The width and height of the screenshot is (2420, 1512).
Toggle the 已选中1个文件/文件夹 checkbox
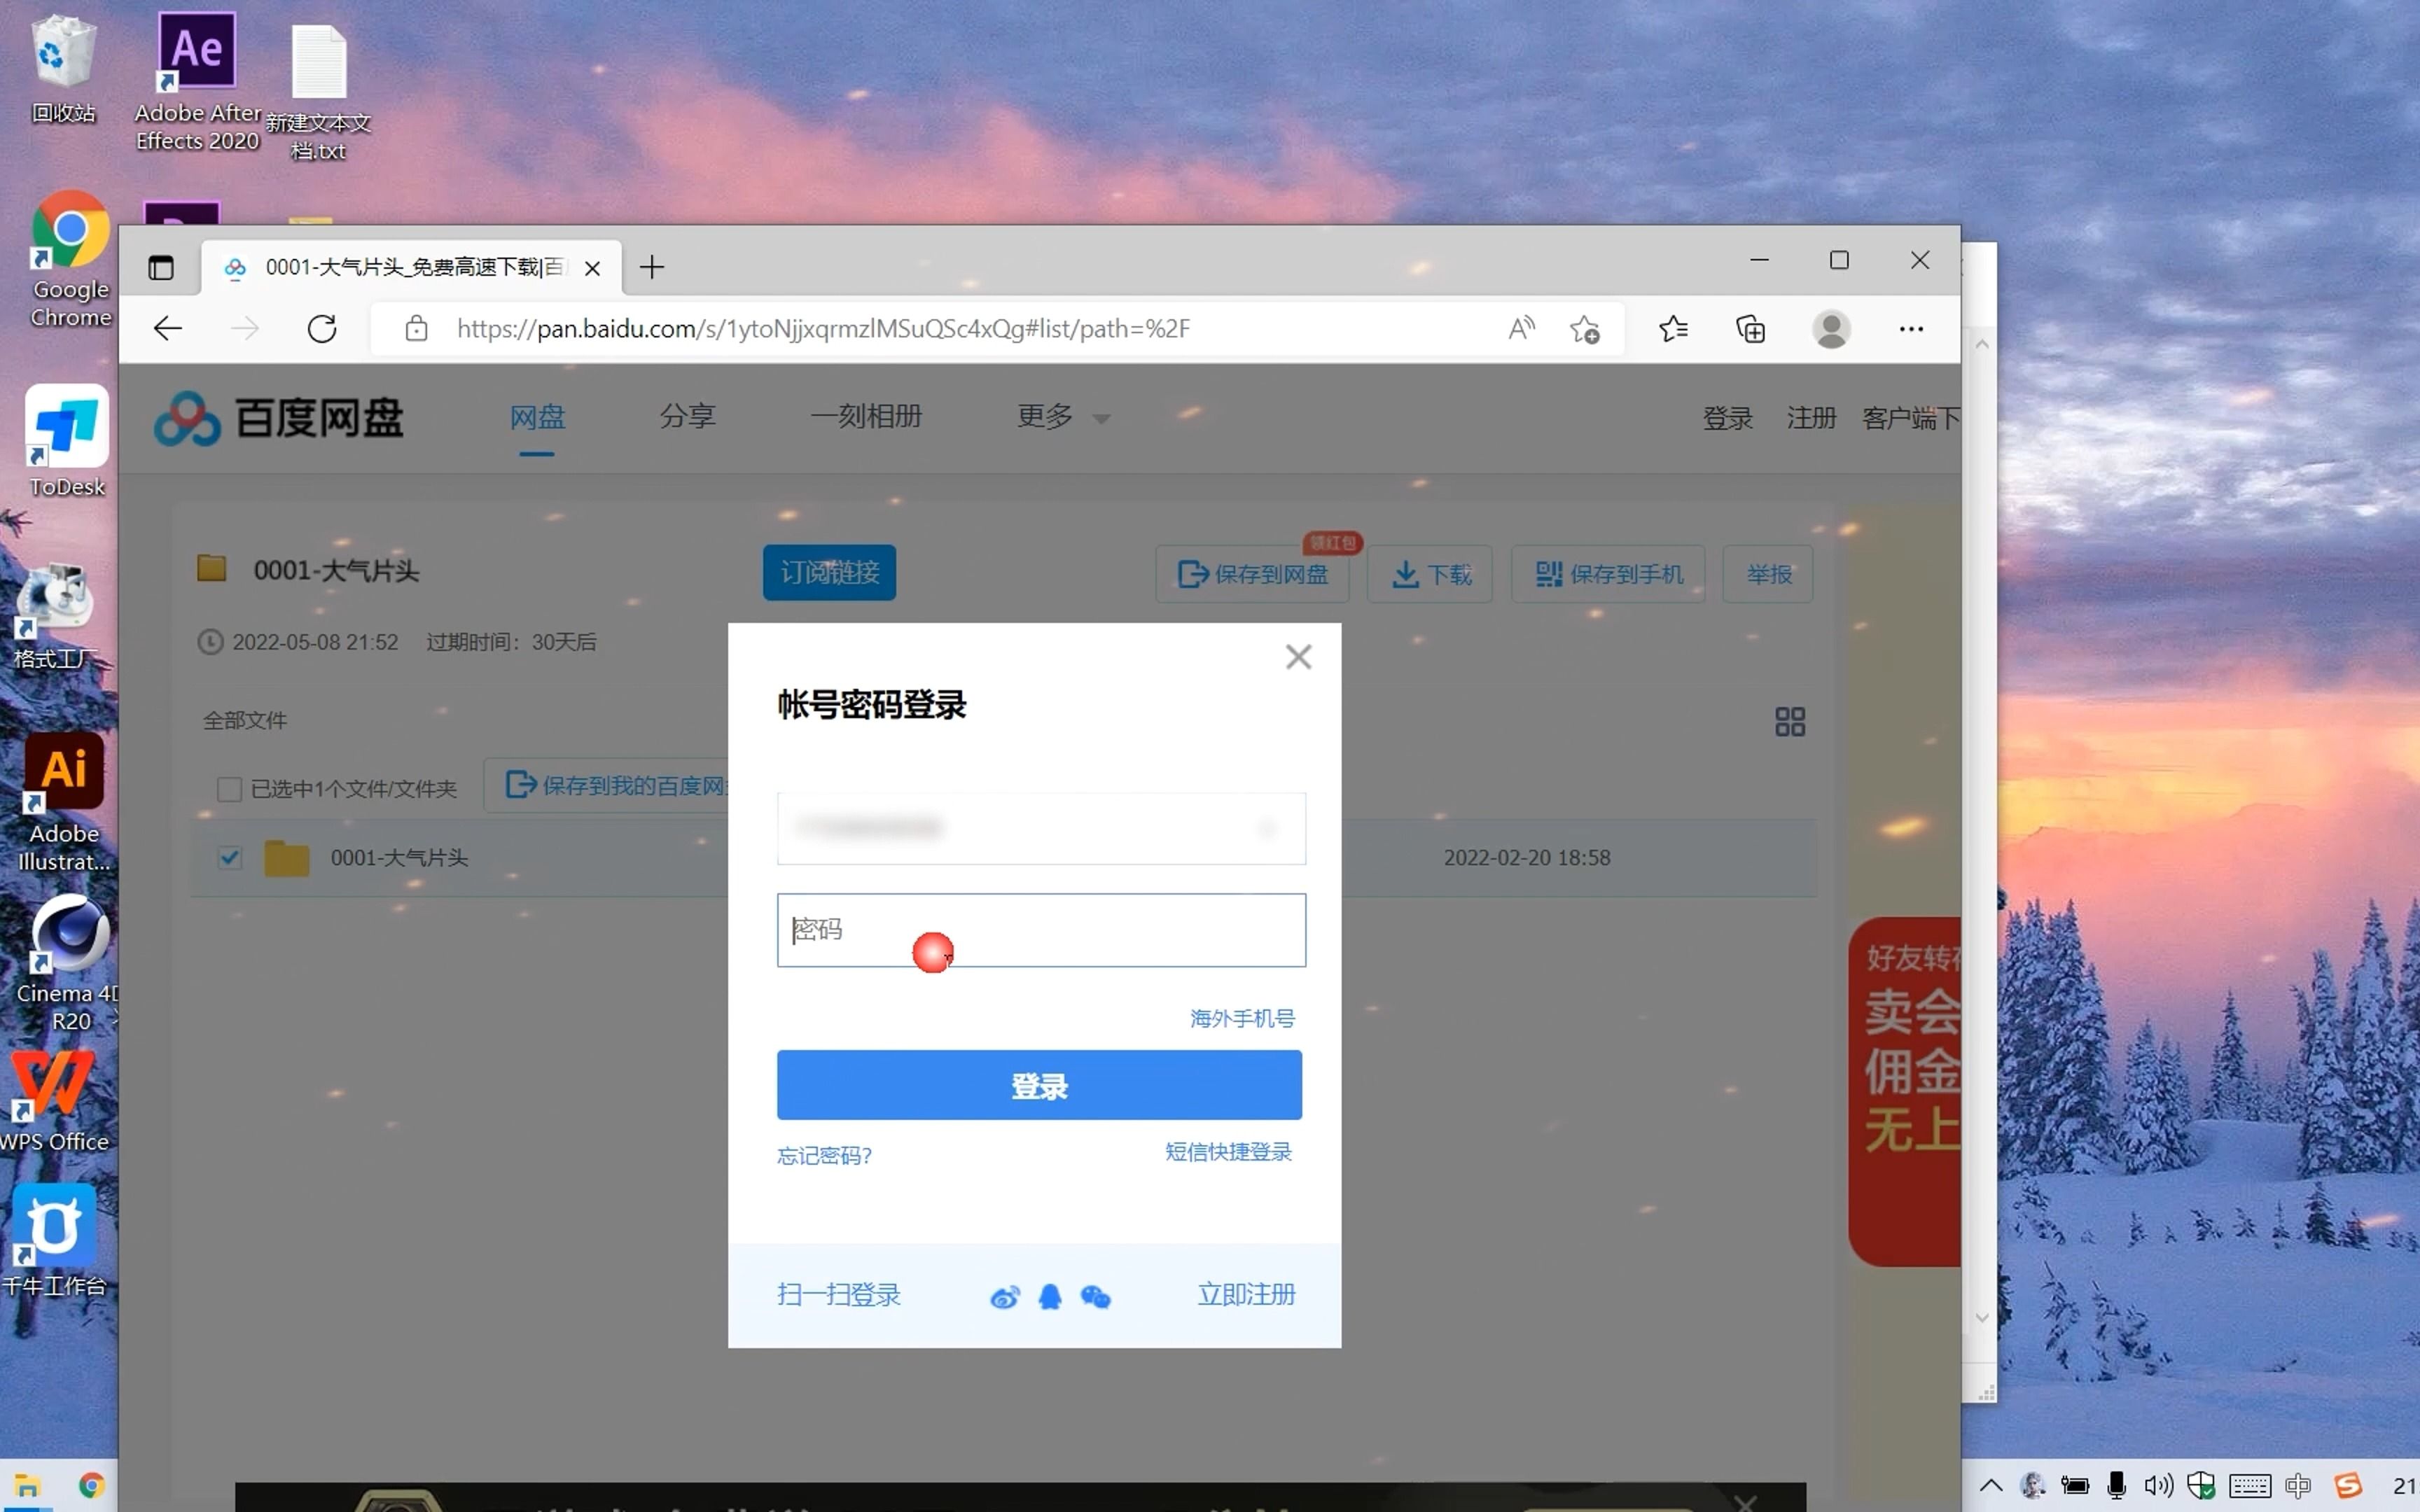[226, 787]
